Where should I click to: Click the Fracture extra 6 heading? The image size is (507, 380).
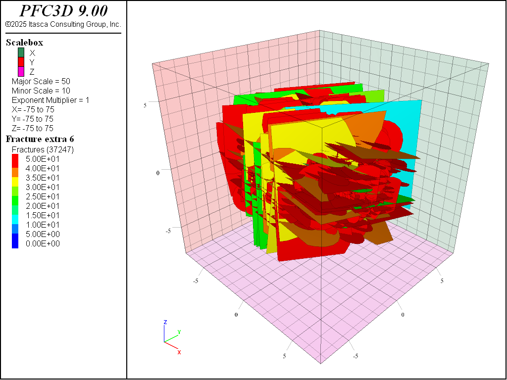click(40, 139)
